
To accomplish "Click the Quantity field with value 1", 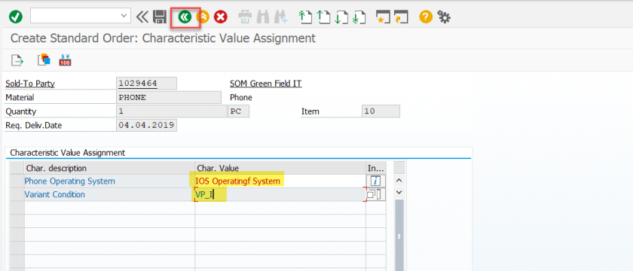I will tap(172, 111).
